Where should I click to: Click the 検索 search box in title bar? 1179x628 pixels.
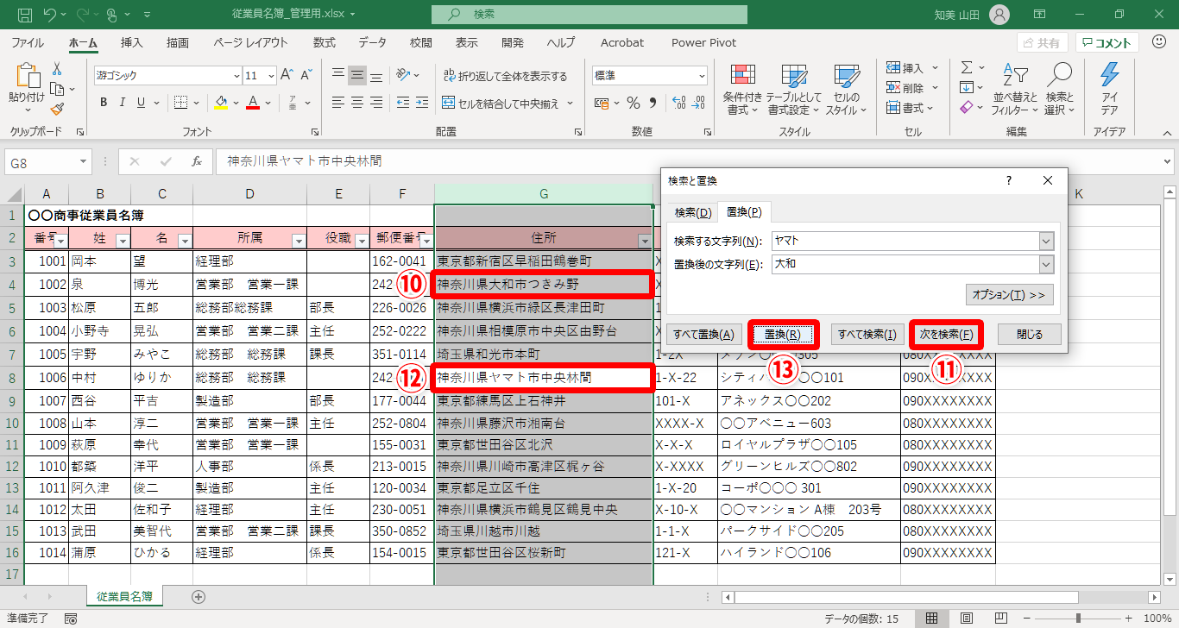(x=589, y=15)
